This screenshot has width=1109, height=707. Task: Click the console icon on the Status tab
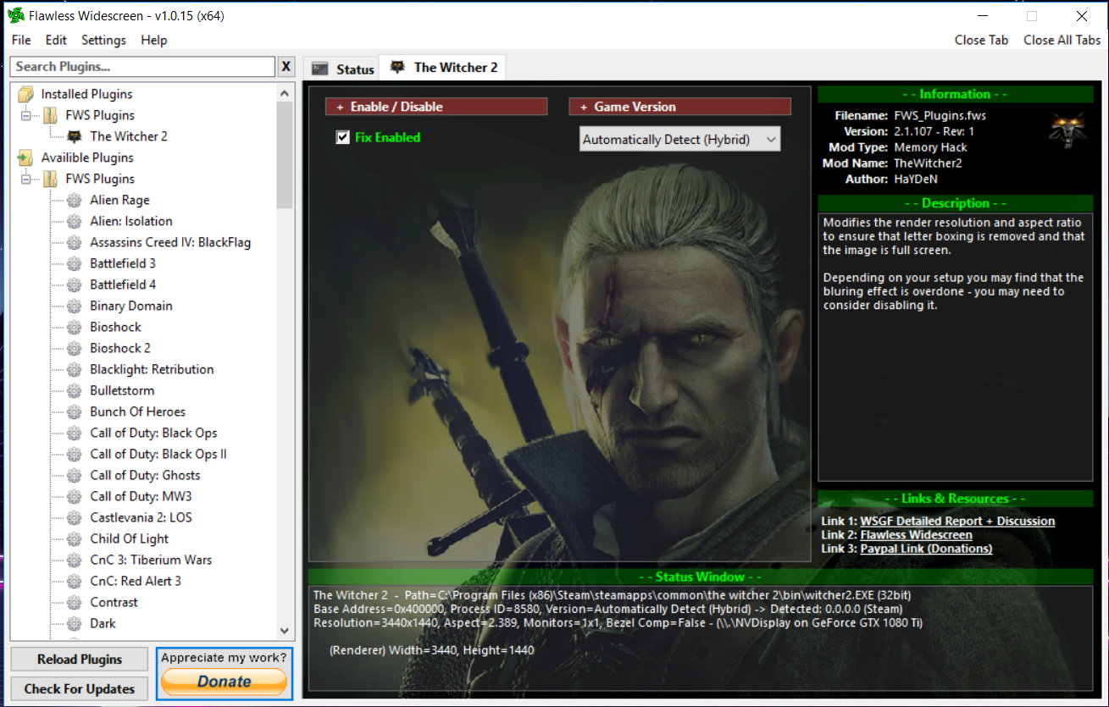tap(320, 69)
